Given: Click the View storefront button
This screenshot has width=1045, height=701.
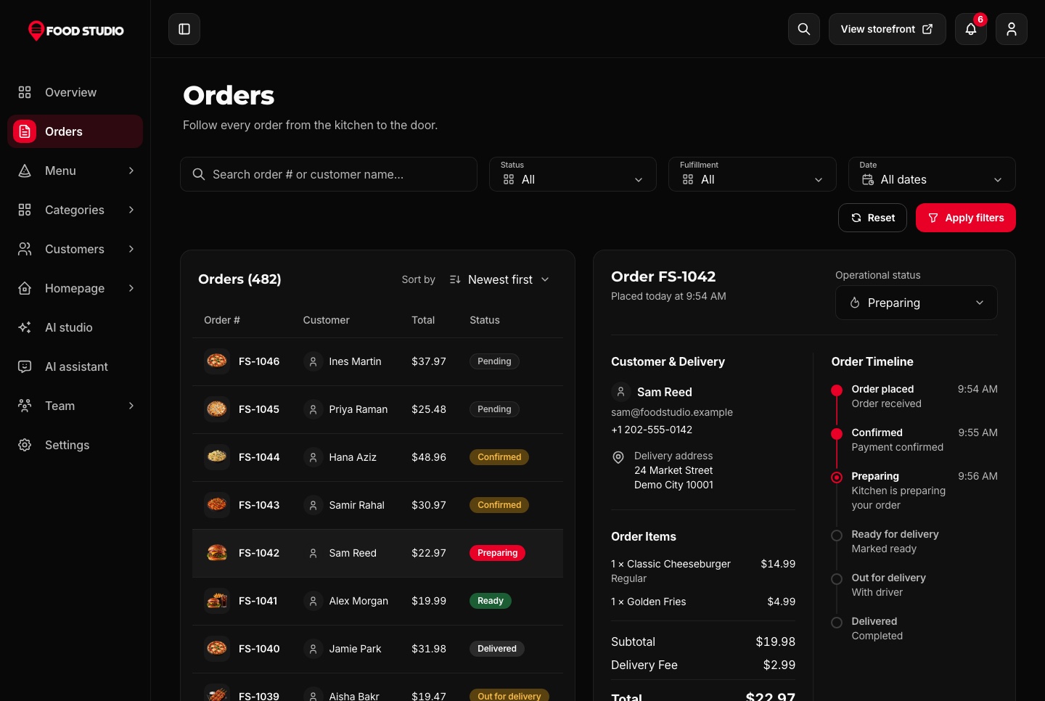Looking at the screenshot, I should [x=888, y=29].
